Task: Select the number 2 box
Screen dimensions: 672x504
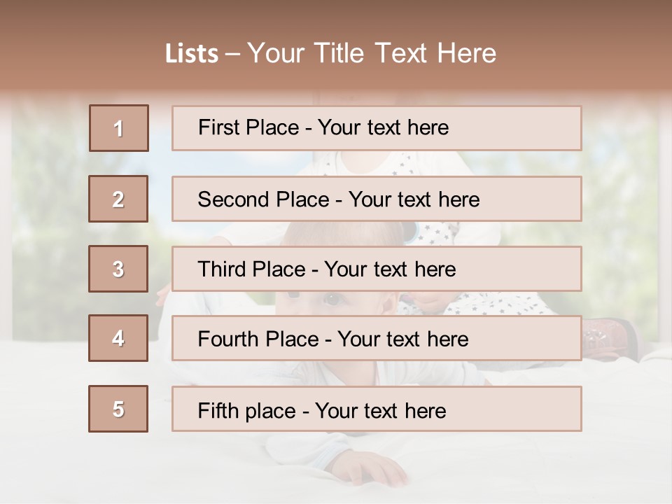Action: point(118,199)
